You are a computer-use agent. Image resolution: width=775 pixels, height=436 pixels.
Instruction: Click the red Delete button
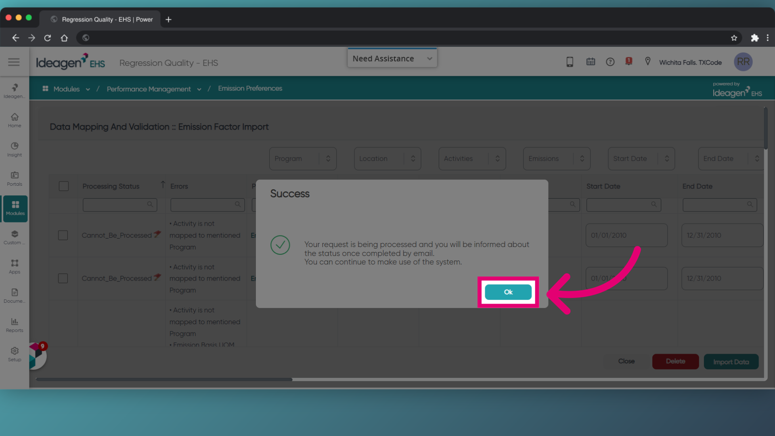point(675,361)
